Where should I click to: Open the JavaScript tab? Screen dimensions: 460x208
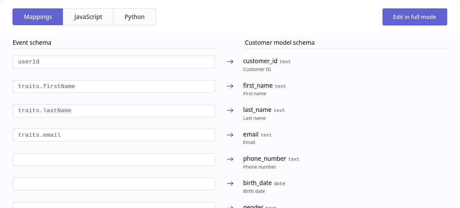(88, 17)
